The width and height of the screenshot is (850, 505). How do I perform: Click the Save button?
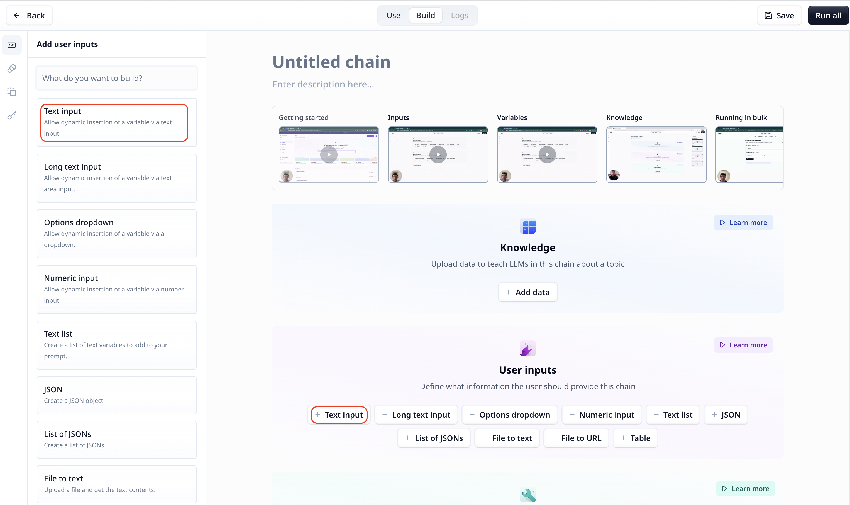pyautogui.click(x=779, y=15)
